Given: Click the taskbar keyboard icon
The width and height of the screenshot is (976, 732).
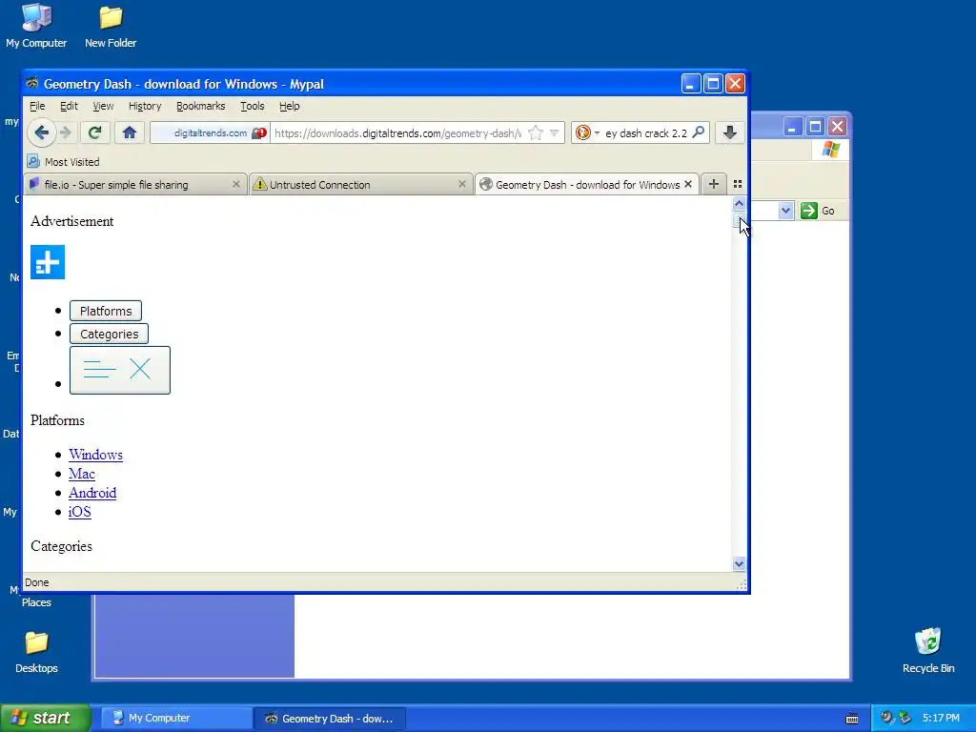Looking at the screenshot, I should 852,719.
